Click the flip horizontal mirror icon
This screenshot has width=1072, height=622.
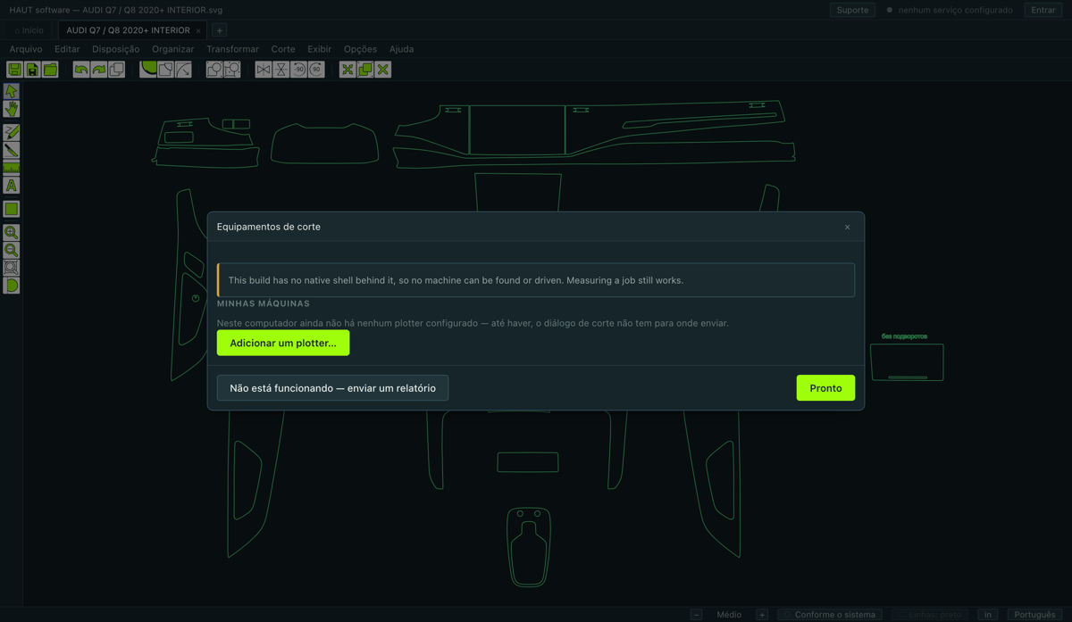point(264,70)
